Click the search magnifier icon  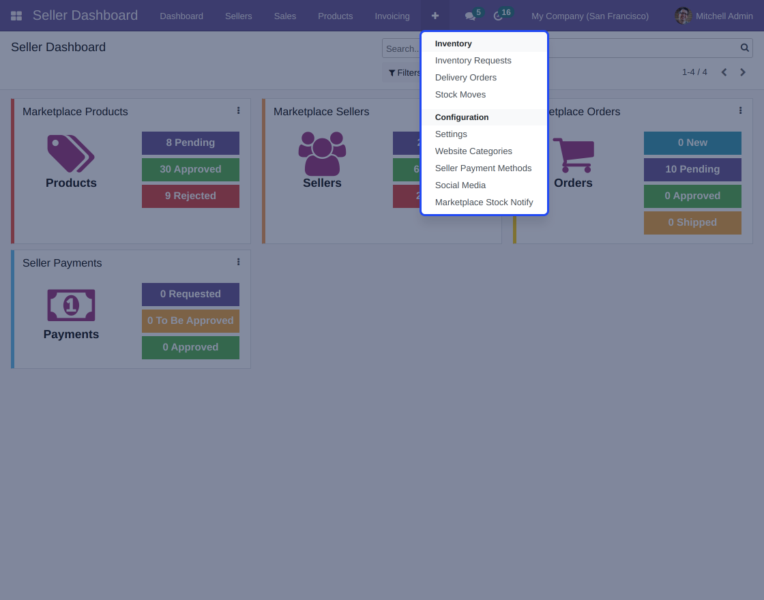(744, 48)
